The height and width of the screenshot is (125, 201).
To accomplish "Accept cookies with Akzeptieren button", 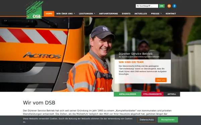I will click(168, 120).
